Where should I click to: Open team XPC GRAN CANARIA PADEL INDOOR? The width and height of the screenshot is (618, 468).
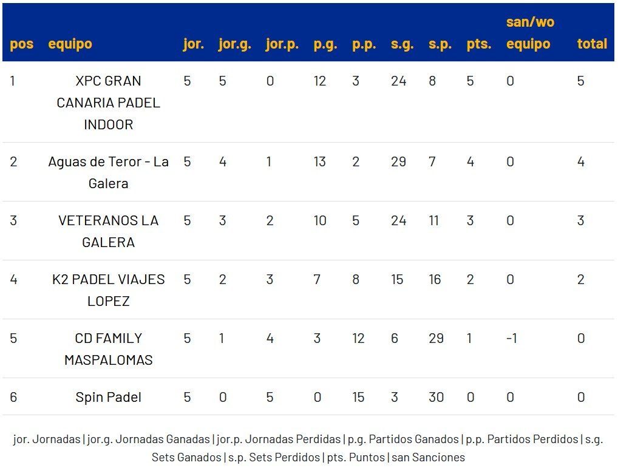[x=108, y=103]
